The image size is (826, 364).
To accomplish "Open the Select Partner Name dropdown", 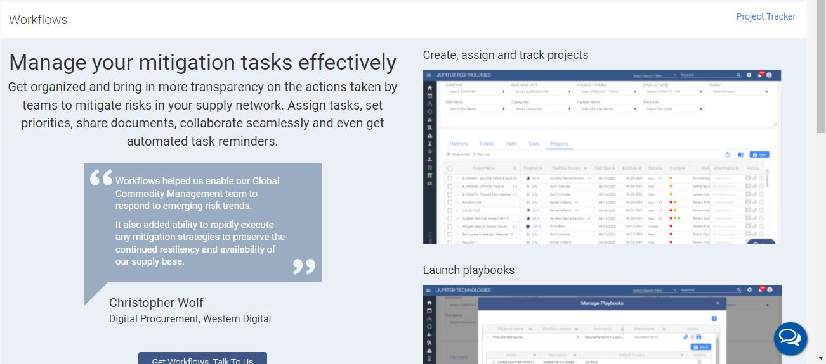I will (608, 109).
